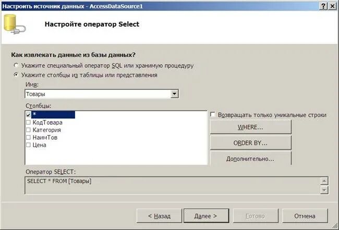Image resolution: width=339 pixels, height=230 pixels.
Task: Check the КодТовара column checkbox
Action: coord(28,123)
